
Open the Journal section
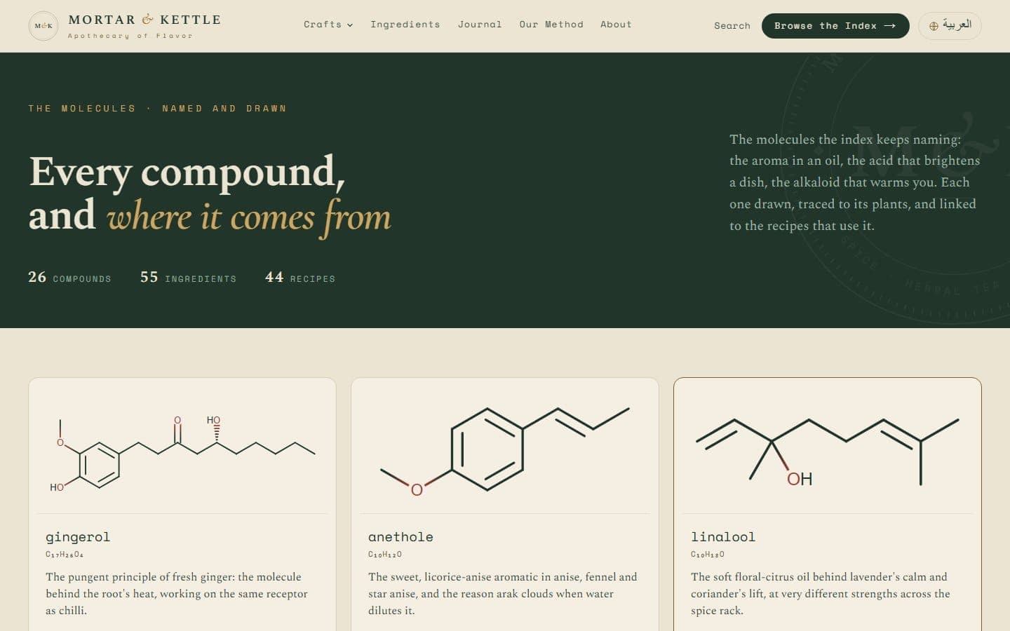pyautogui.click(x=480, y=25)
